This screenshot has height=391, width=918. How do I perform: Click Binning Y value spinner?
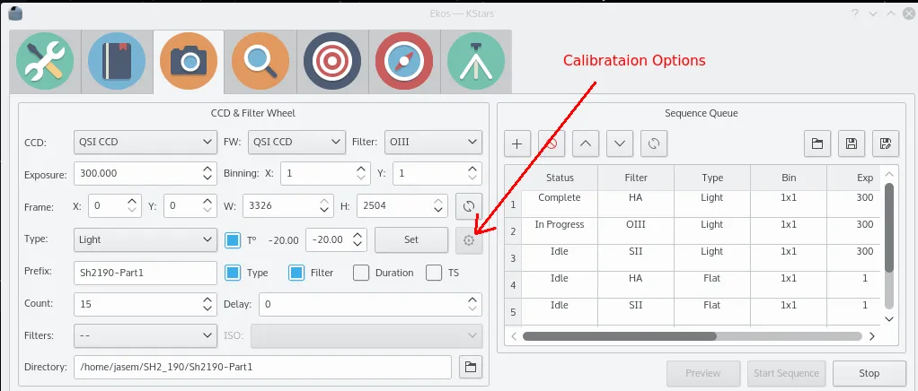coord(437,174)
